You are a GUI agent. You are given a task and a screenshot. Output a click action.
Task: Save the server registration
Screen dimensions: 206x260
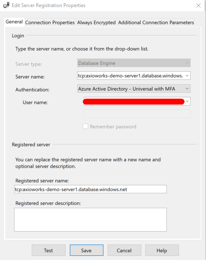click(86, 250)
